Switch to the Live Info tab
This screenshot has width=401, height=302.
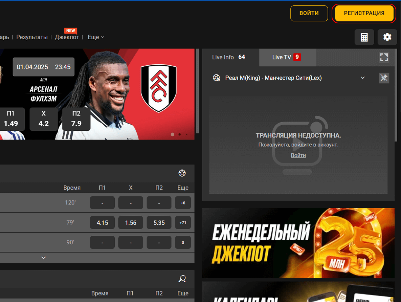click(x=228, y=57)
